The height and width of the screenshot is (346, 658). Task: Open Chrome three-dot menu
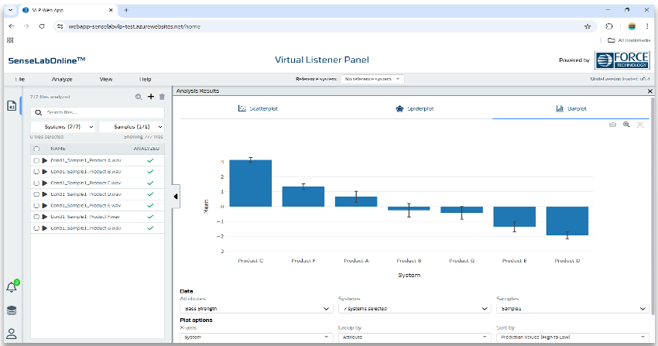click(647, 26)
